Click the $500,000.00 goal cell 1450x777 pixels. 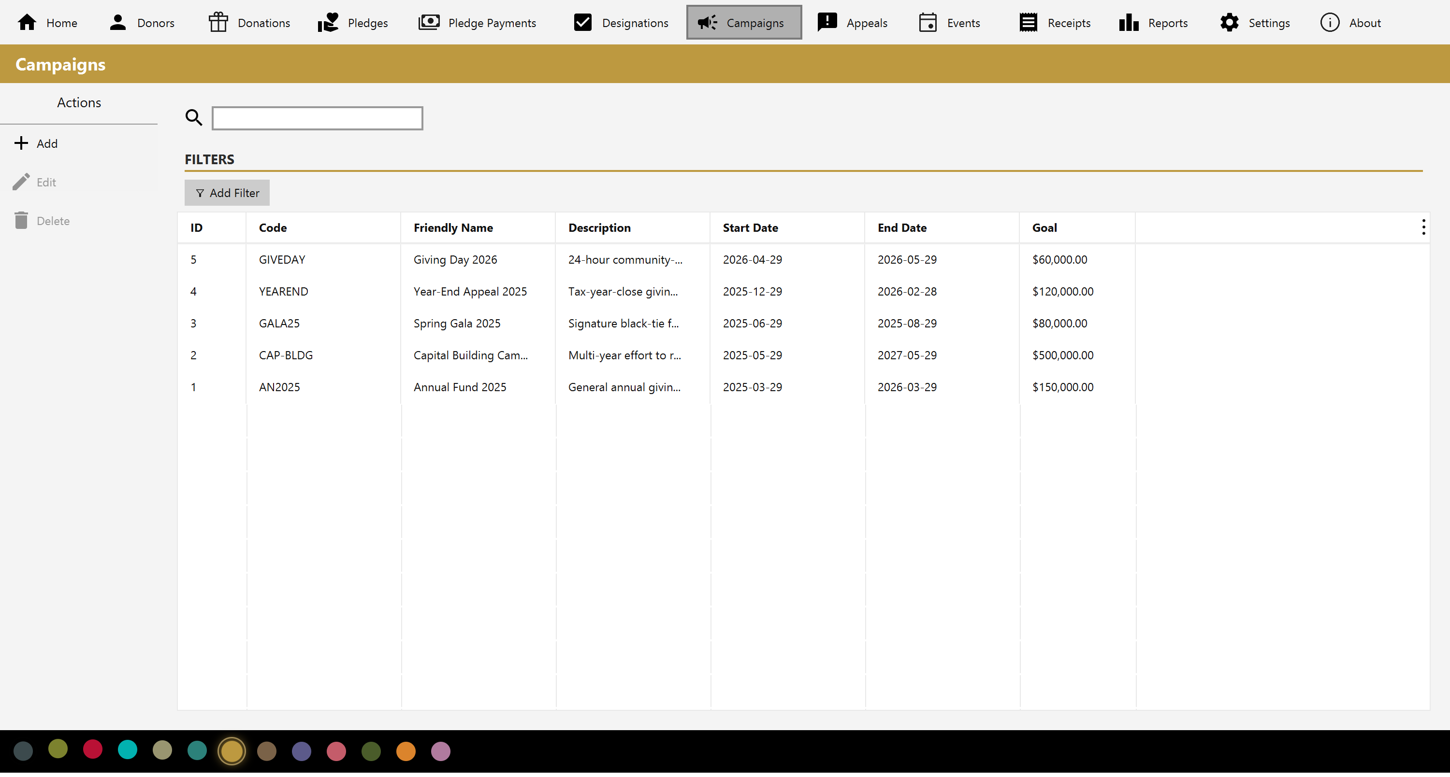point(1062,355)
